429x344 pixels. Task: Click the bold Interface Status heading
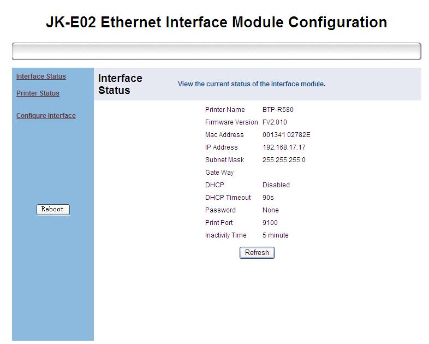coord(120,85)
